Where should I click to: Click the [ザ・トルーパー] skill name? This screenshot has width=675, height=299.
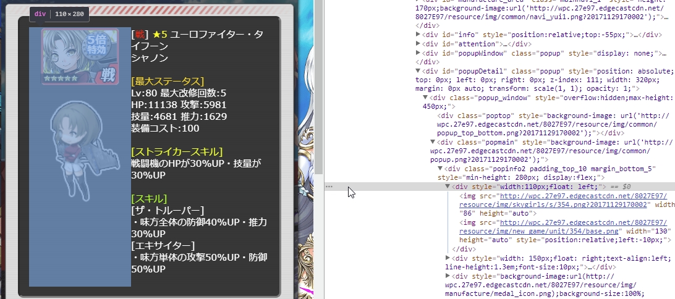pyautogui.click(x=168, y=211)
